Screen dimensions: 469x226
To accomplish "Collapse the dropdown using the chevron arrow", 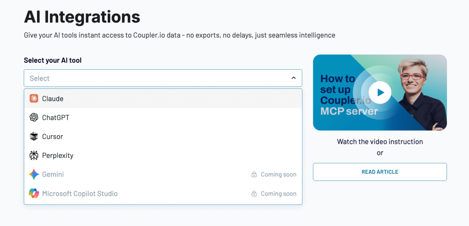I will pos(294,78).
